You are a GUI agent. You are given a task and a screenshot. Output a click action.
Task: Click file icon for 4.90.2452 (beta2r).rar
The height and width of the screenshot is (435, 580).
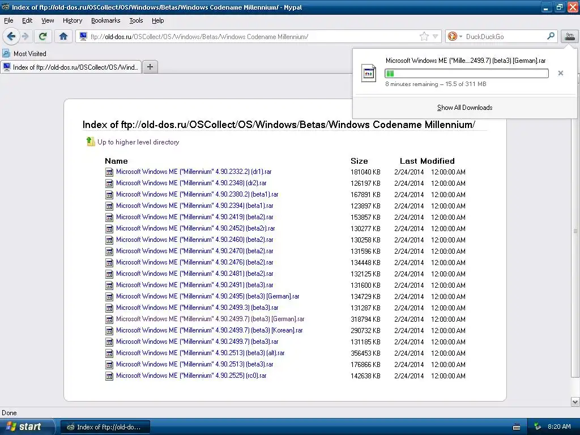(109, 229)
